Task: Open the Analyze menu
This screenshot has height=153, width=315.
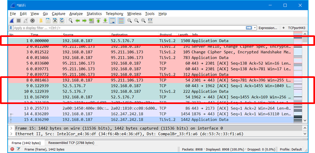Action: pyautogui.click(x=76, y=14)
